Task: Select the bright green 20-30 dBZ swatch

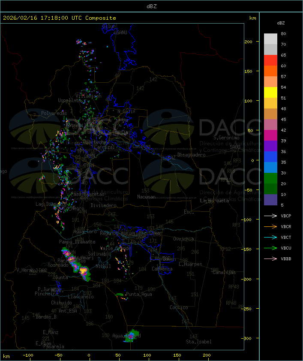Action: click(x=270, y=178)
